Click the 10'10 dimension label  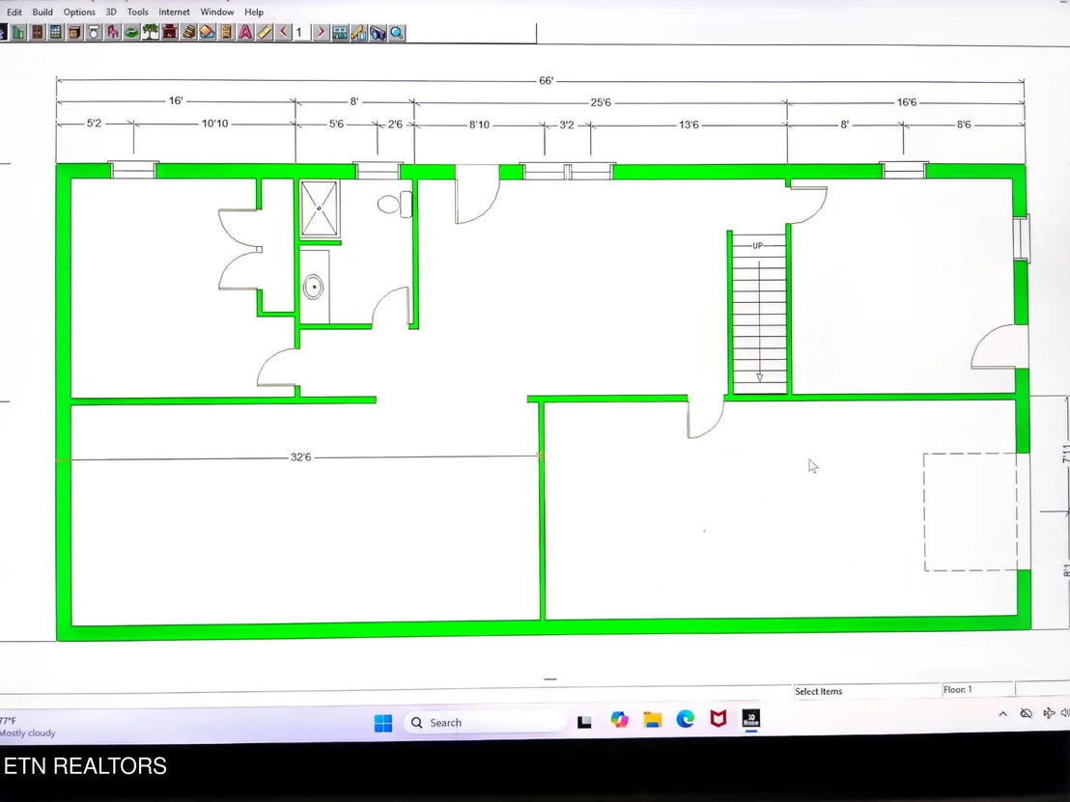[x=215, y=124]
